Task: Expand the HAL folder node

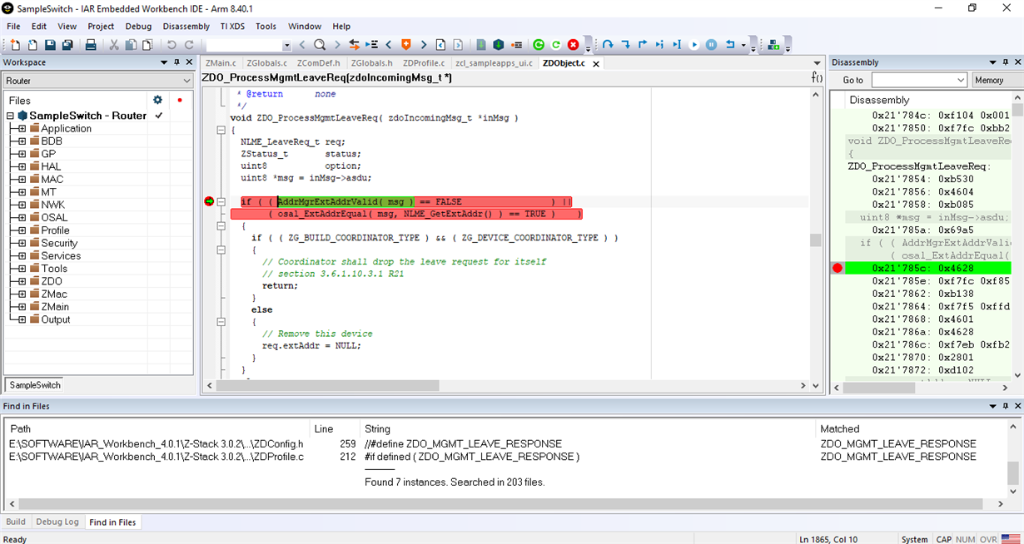Action: pyautogui.click(x=22, y=166)
